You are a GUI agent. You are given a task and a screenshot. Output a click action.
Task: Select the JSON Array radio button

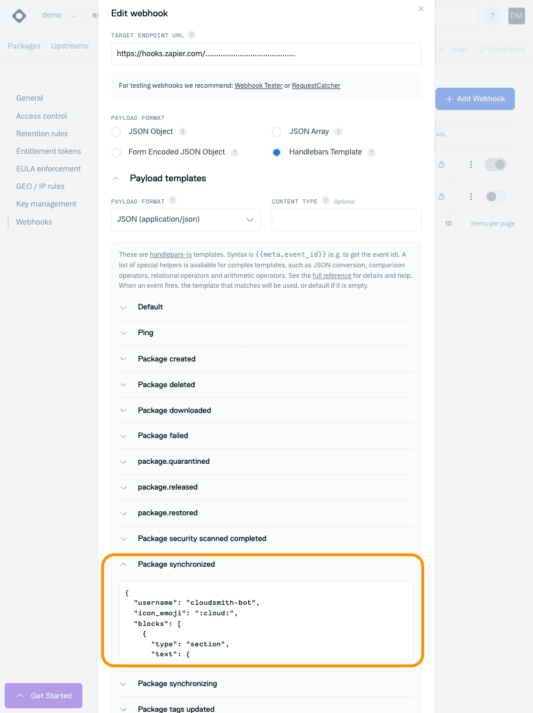click(x=277, y=132)
